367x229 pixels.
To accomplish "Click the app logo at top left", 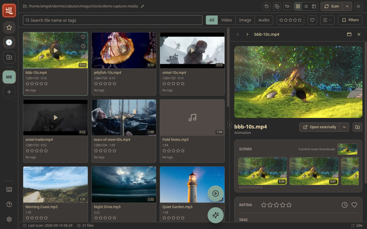I will click(9, 11).
